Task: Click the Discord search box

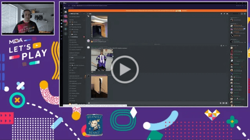Action: coord(234,14)
